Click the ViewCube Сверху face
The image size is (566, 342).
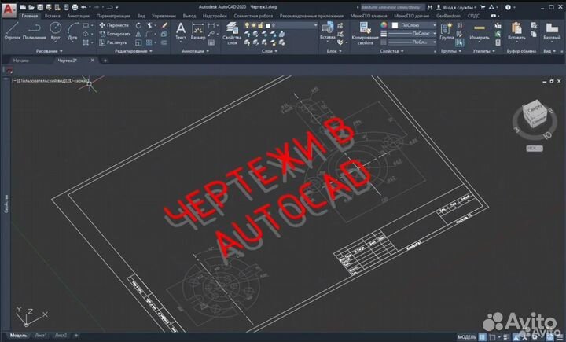[x=534, y=109]
